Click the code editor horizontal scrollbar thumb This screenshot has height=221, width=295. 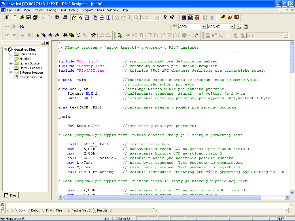pos(162,197)
